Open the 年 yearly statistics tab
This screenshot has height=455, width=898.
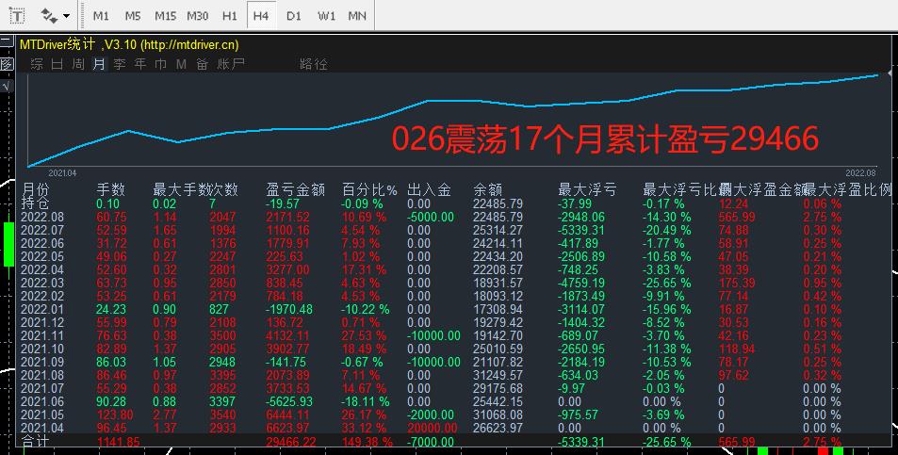(140, 64)
